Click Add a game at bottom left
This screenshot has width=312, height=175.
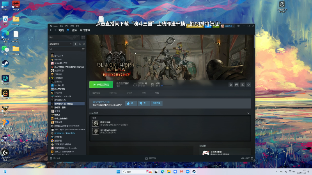click(55, 158)
